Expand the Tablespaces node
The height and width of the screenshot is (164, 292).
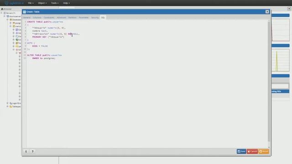point(8,107)
